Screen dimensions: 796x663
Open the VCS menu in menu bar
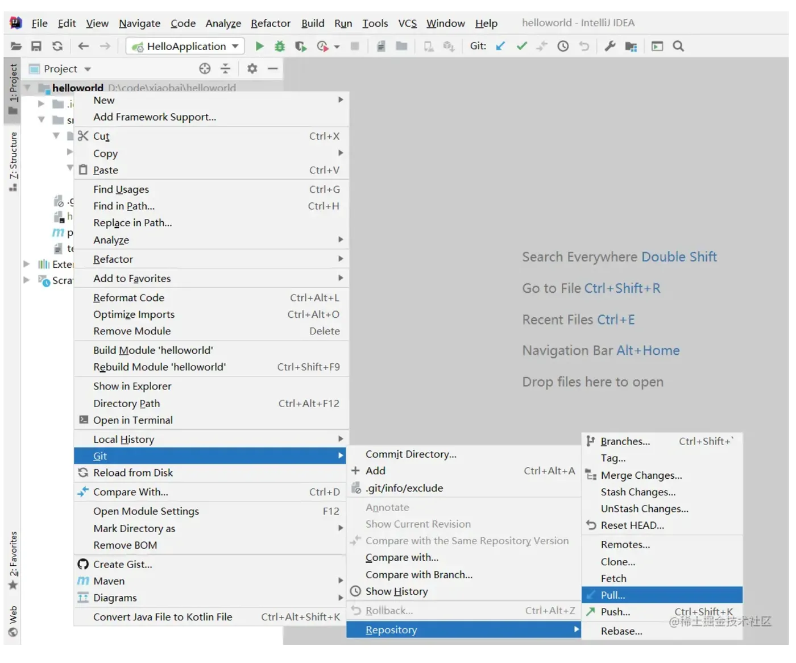(407, 23)
